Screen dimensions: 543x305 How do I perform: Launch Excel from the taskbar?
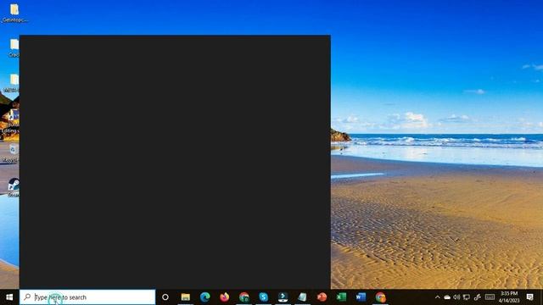pos(341,297)
